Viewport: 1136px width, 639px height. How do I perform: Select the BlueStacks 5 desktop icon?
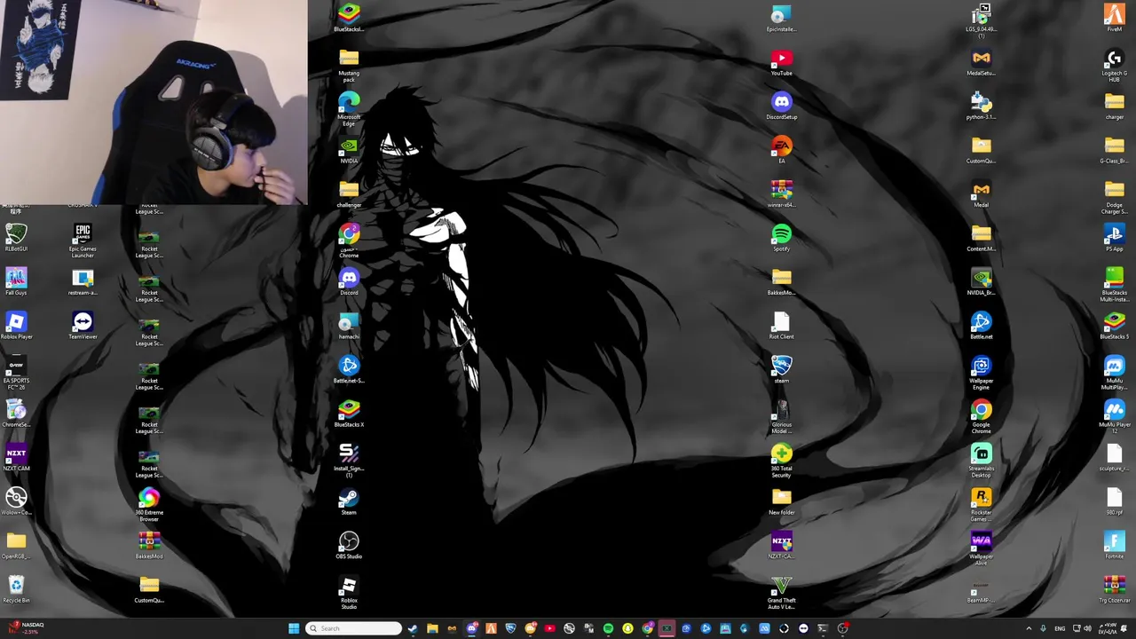[1114, 326]
